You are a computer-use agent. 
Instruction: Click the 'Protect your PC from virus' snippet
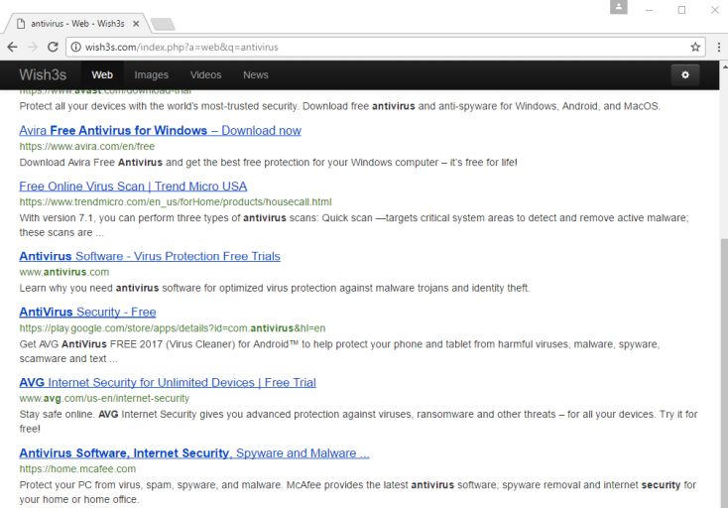(x=357, y=492)
